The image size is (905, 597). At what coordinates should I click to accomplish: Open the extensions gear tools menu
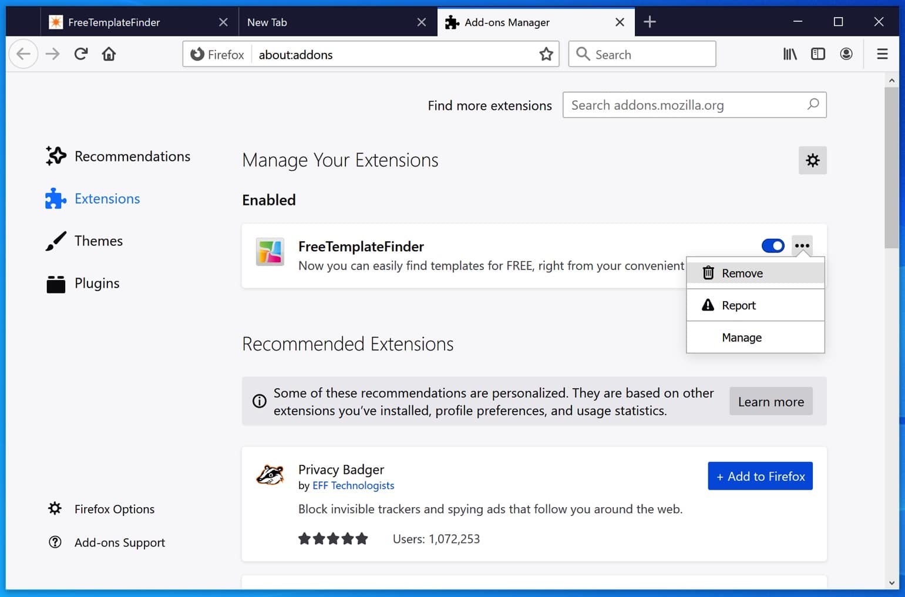coord(813,160)
